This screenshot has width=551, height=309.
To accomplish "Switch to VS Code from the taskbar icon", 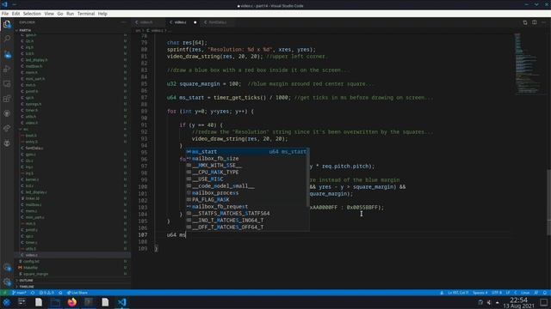I will pos(122,302).
